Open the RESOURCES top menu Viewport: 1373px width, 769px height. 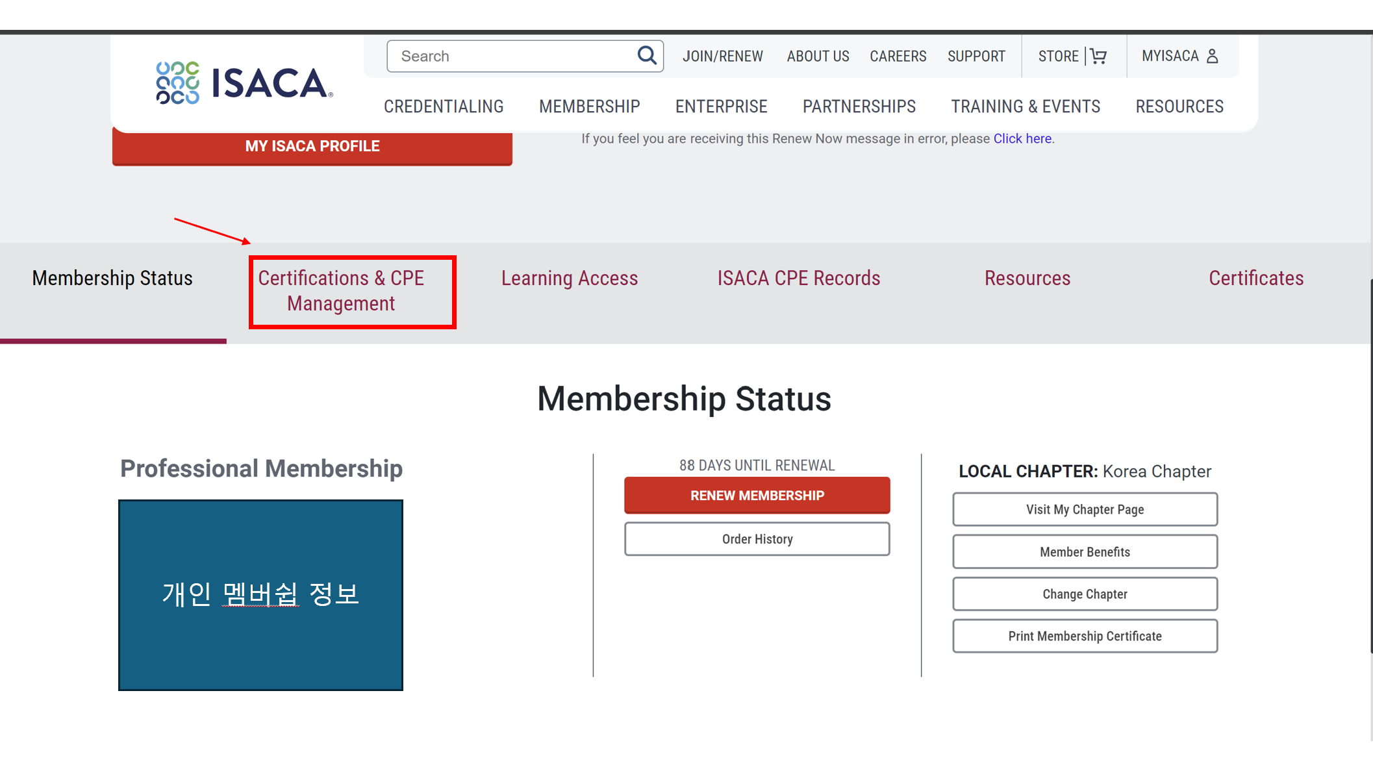point(1179,107)
